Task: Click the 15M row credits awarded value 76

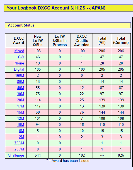Action: click(82, 112)
